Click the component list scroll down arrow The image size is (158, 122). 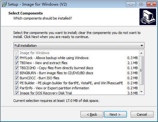(141, 92)
